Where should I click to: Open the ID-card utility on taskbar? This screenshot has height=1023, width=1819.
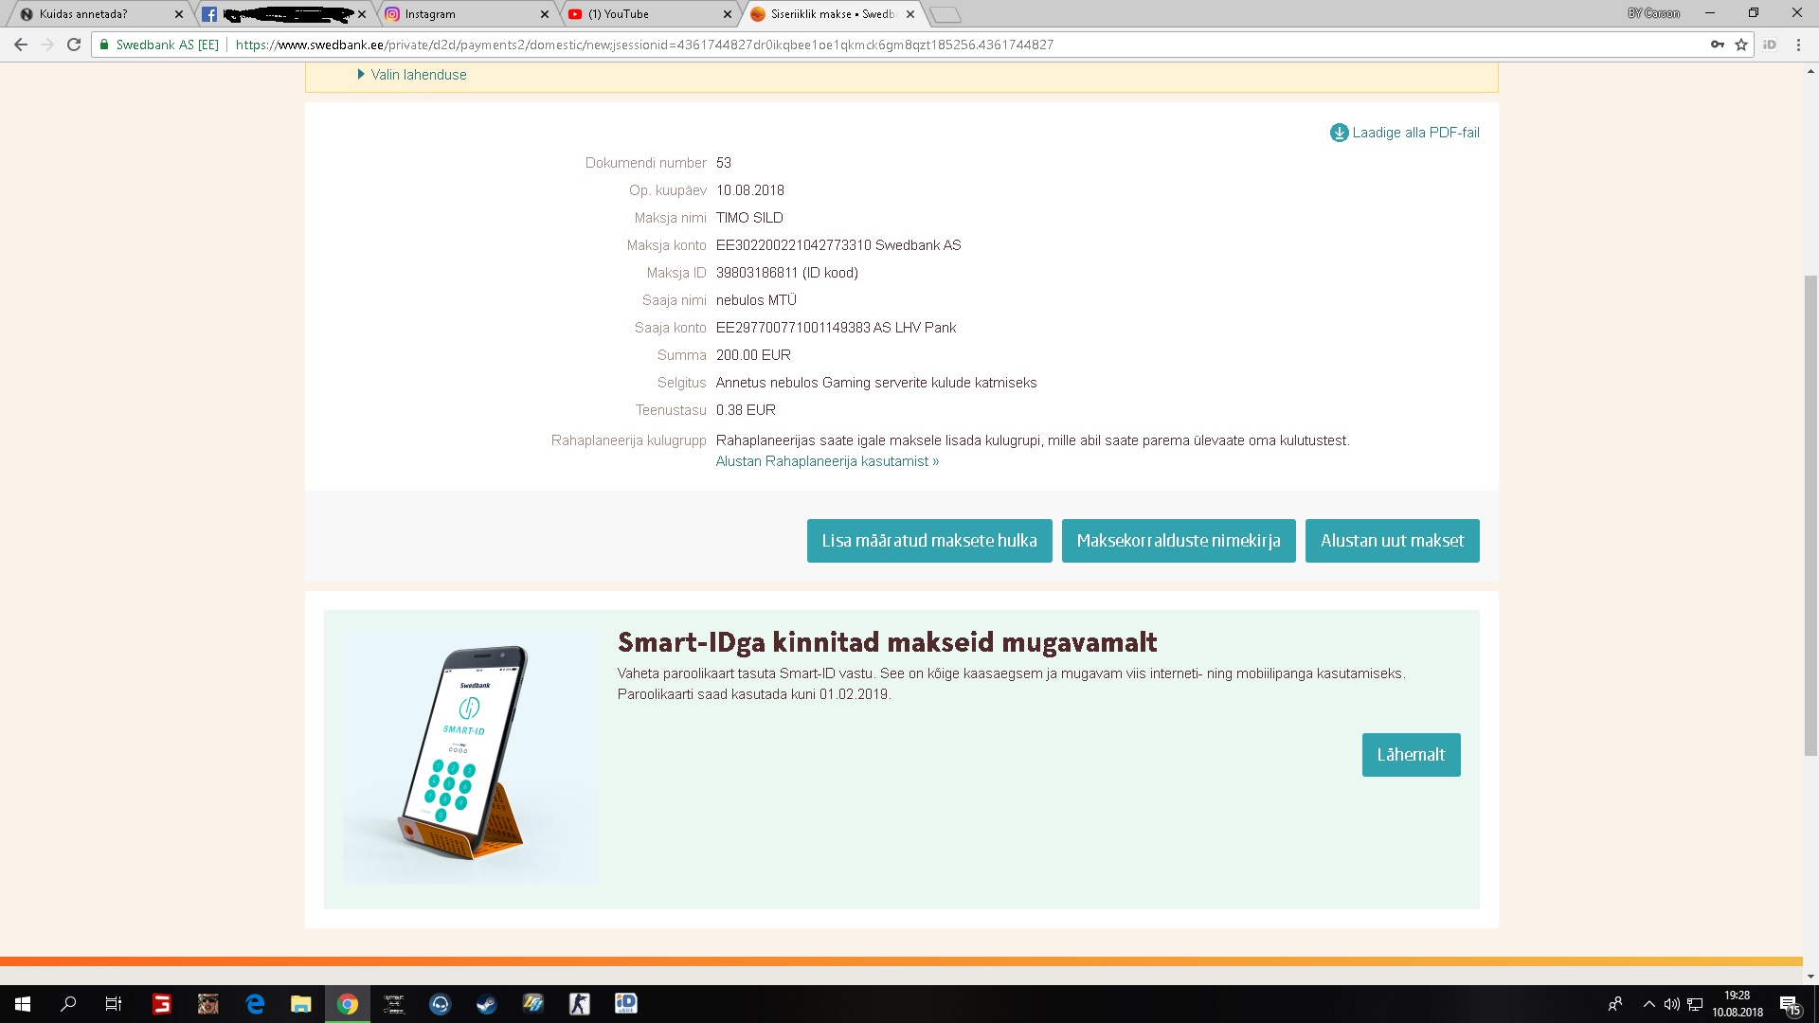626,1004
